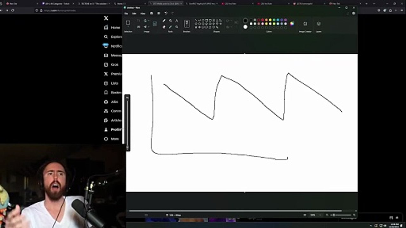Click the zoom in plus button

pyautogui.click(x=354, y=215)
